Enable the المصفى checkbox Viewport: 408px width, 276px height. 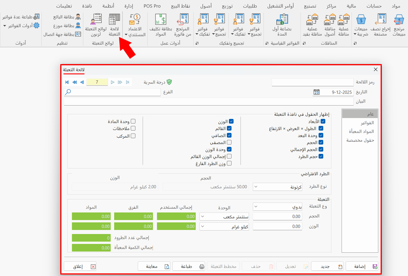pos(229,142)
